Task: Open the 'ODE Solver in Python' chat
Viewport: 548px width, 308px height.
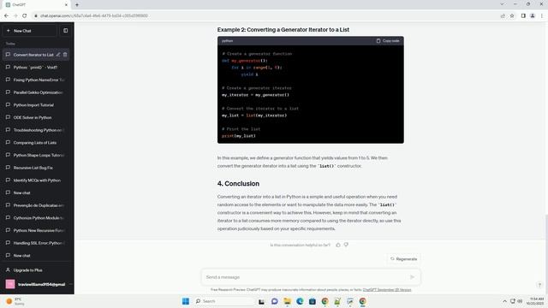Action: [x=36, y=118]
